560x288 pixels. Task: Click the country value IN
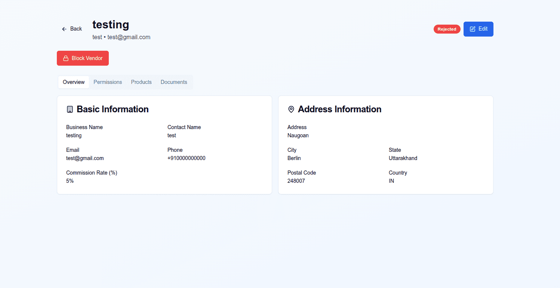coord(391,181)
